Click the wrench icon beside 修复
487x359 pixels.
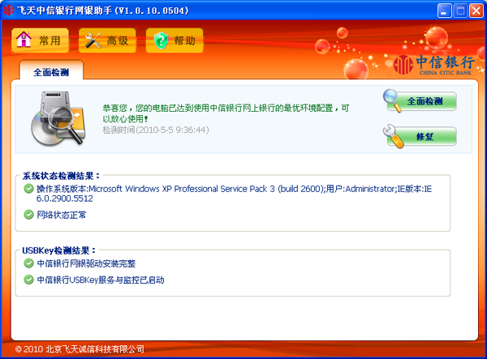[x=393, y=136]
